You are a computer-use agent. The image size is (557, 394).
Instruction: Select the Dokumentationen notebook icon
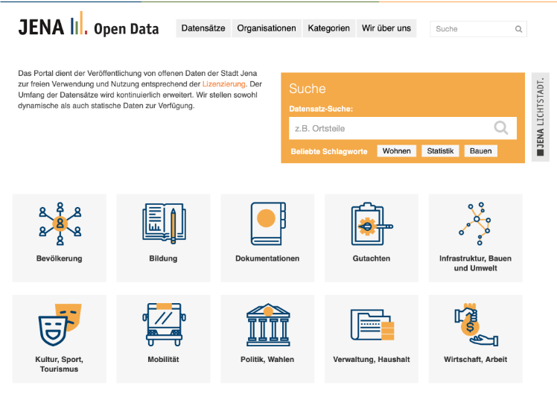pos(267,223)
